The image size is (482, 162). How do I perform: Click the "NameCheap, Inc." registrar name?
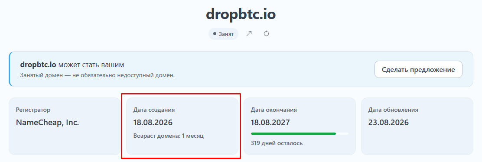point(47,123)
